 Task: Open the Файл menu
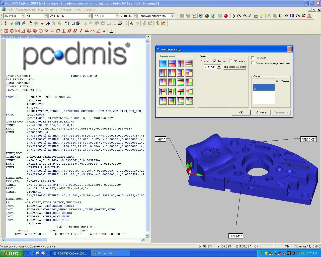pos(10,10)
